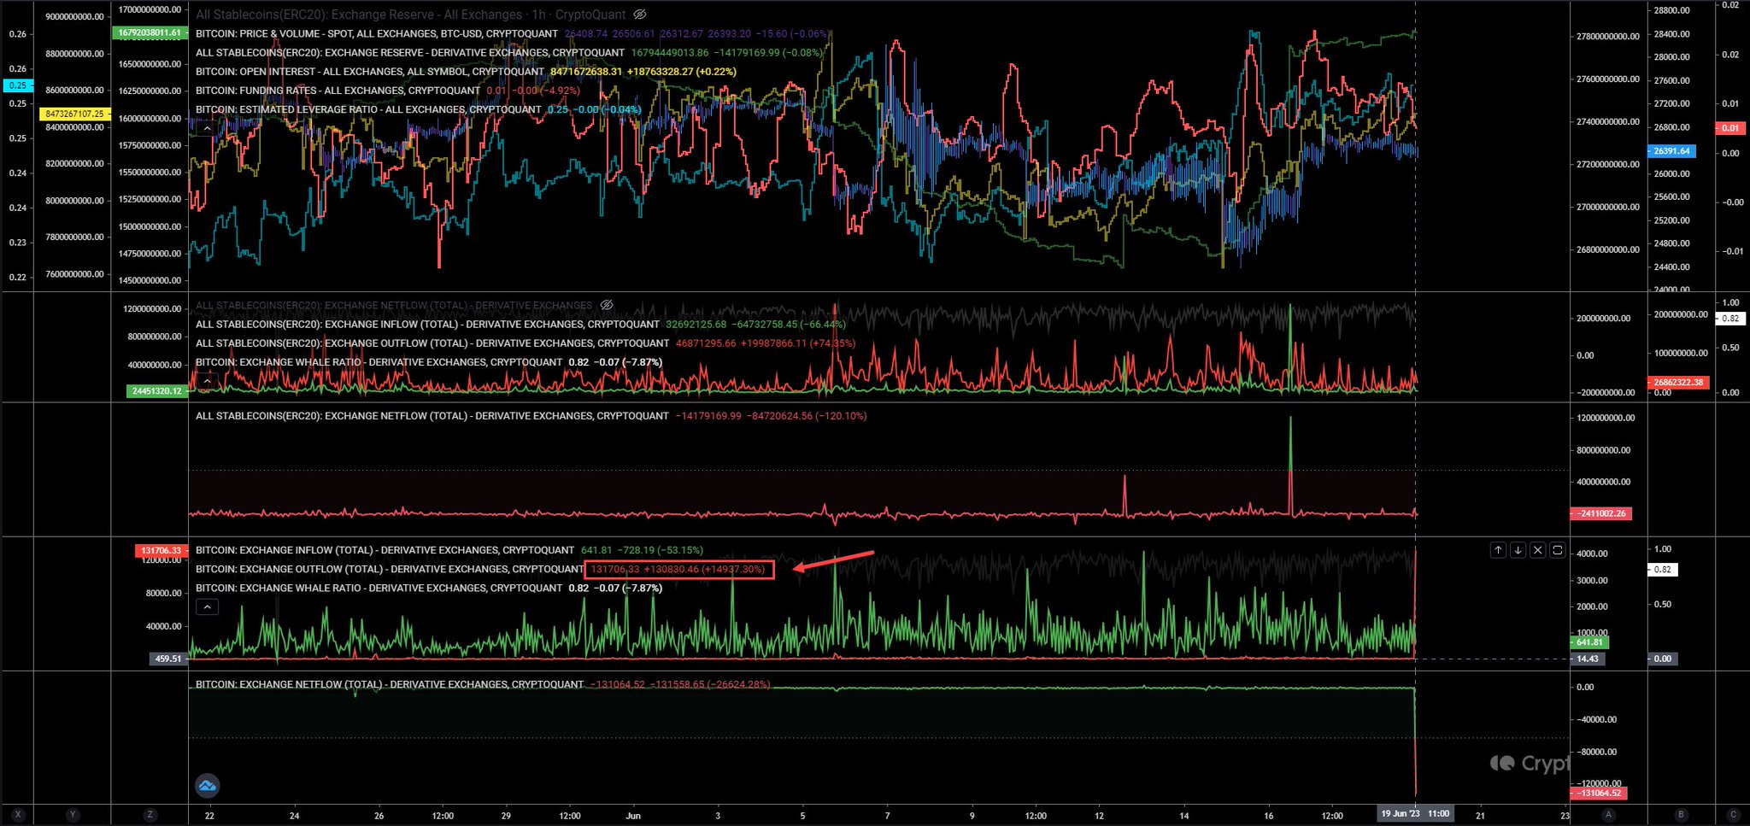Click green 641.81 inflow label
The width and height of the screenshot is (1750, 826).
tap(1589, 642)
